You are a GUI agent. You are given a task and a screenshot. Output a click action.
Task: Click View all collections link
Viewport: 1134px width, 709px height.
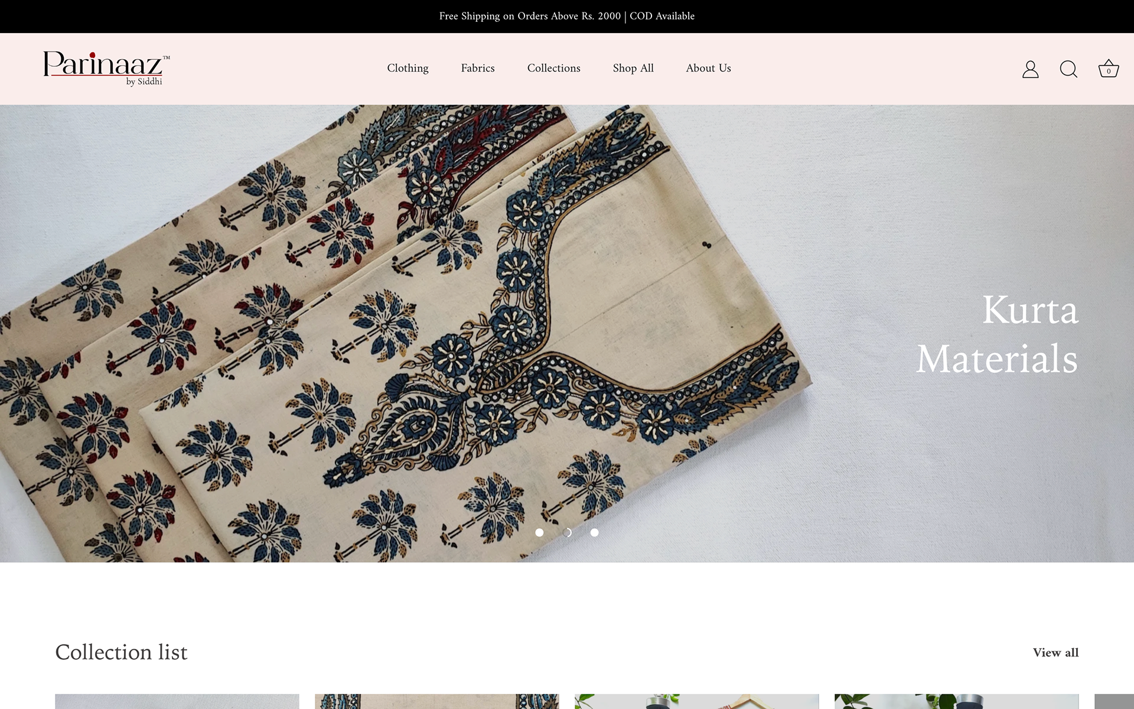(1055, 652)
